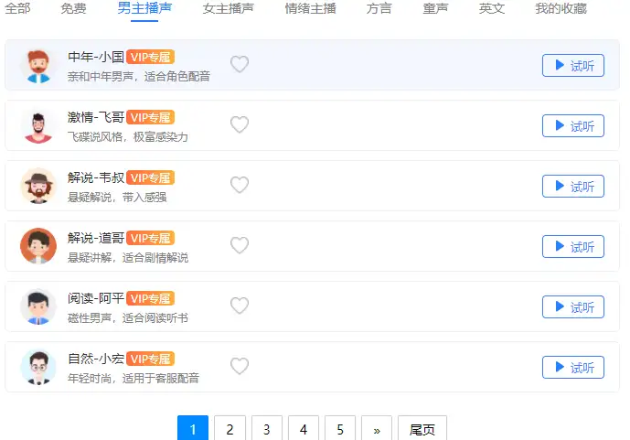Select the voice name 中年-小国

[96, 57]
